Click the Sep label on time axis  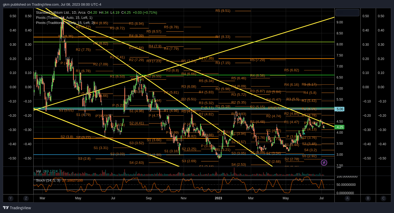[149, 198]
